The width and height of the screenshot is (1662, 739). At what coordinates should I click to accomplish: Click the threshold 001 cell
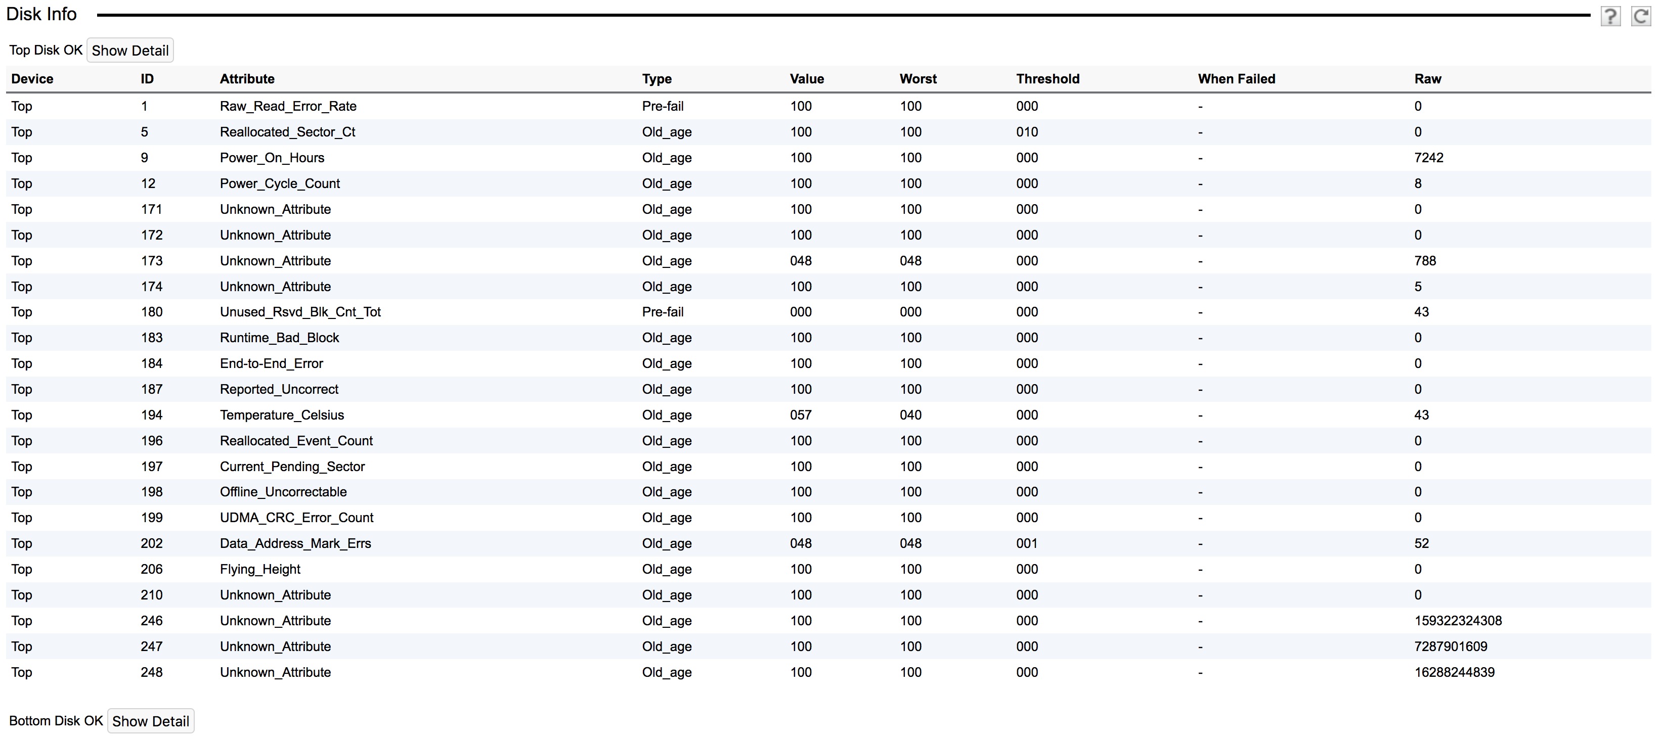tap(1027, 543)
